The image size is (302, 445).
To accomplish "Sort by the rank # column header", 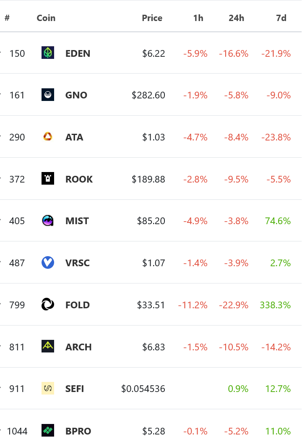I will (x=7, y=18).
